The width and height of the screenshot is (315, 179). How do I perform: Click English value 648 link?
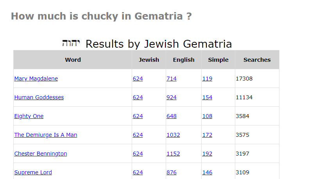coord(172,116)
